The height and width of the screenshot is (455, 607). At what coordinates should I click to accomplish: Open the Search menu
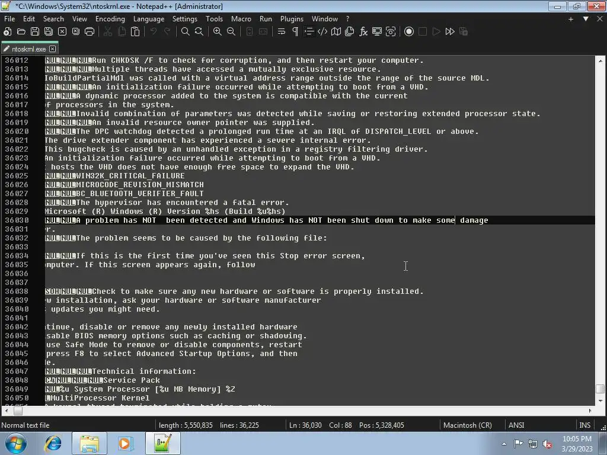[x=53, y=19]
